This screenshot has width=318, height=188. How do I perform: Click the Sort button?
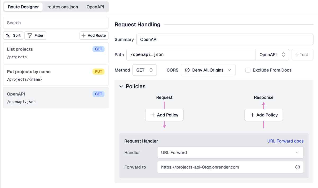13,35
